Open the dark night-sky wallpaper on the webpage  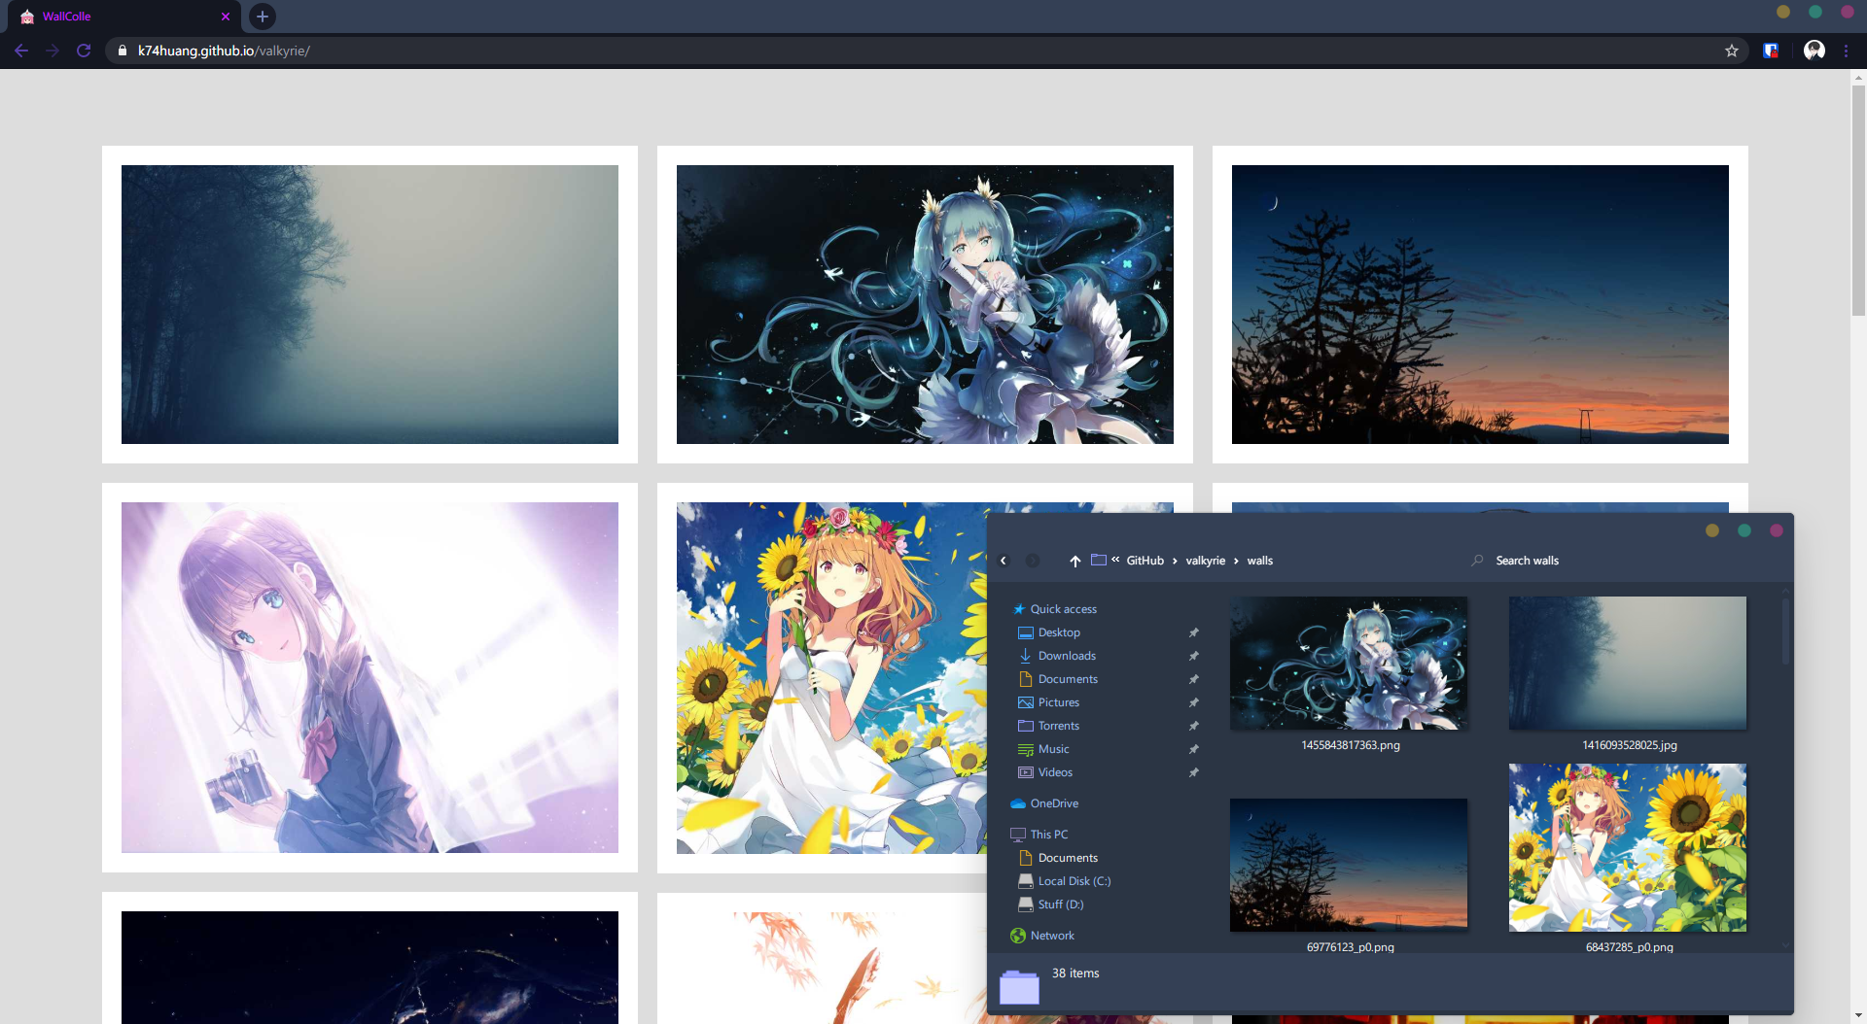pos(370,967)
